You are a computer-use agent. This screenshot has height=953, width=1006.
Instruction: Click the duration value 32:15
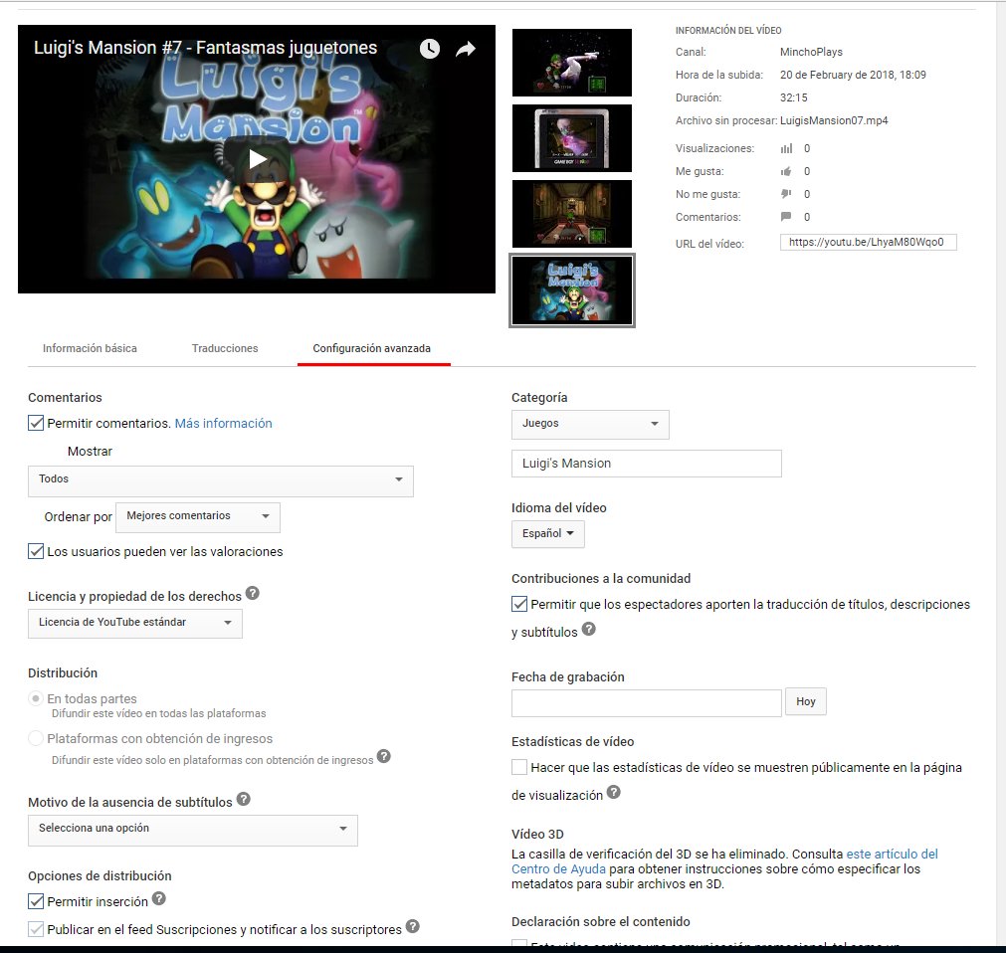pyautogui.click(x=794, y=98)
